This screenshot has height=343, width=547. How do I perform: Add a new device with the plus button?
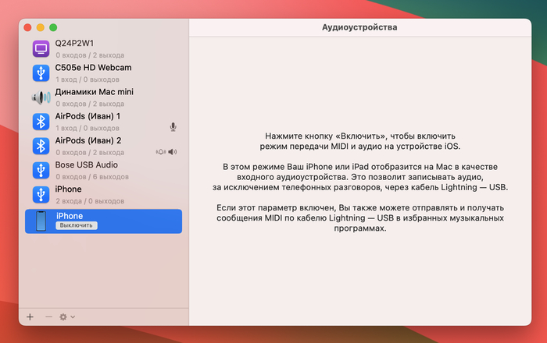[x=30, y=317]
